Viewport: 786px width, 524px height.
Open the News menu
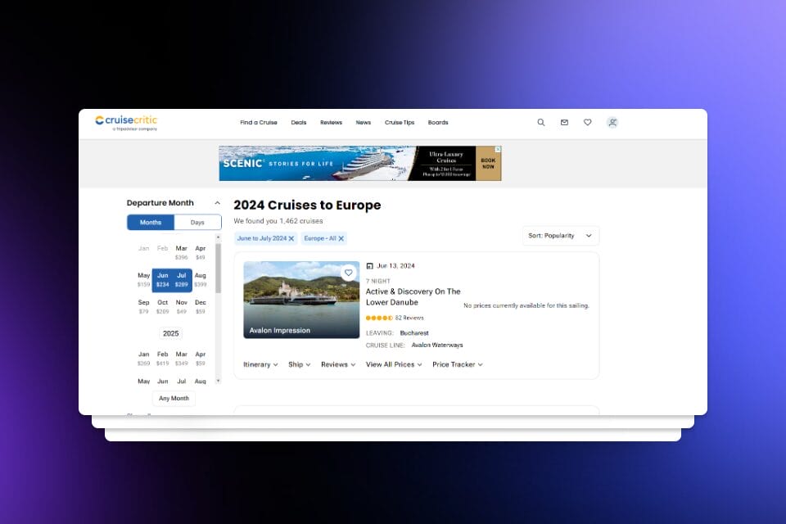(x=364, y=122)
